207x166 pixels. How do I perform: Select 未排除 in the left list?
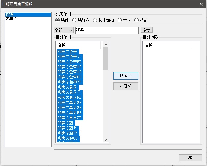tap(28, 18)
